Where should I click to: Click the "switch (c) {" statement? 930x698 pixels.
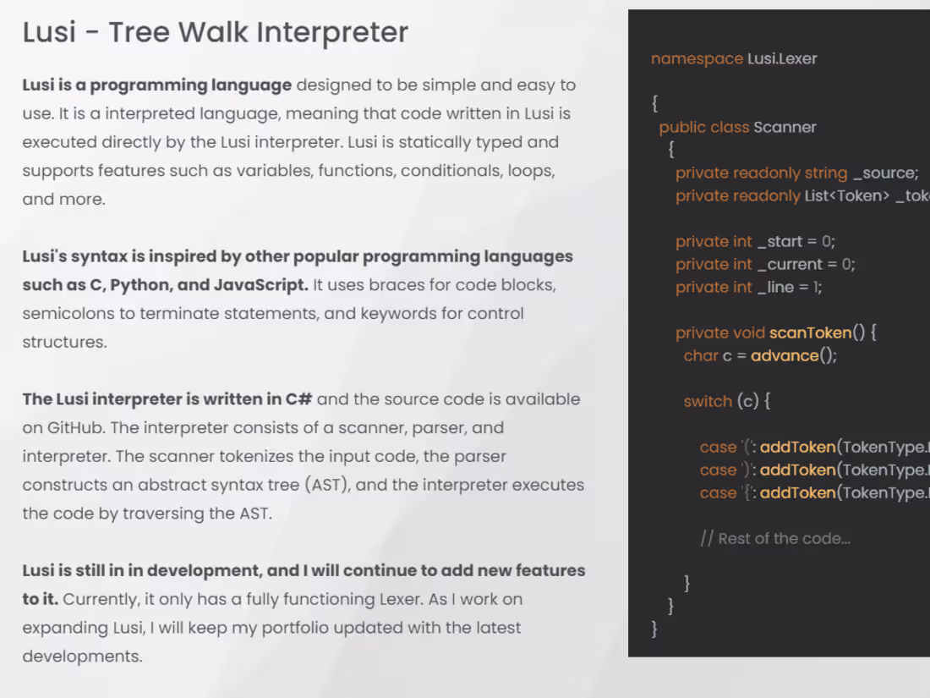(x=726, y=401)
